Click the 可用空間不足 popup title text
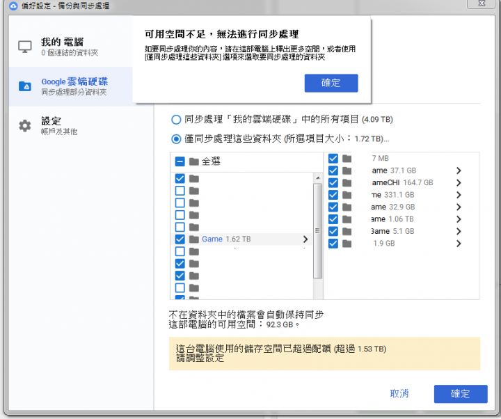501x419 pixels. pos(221,34)
